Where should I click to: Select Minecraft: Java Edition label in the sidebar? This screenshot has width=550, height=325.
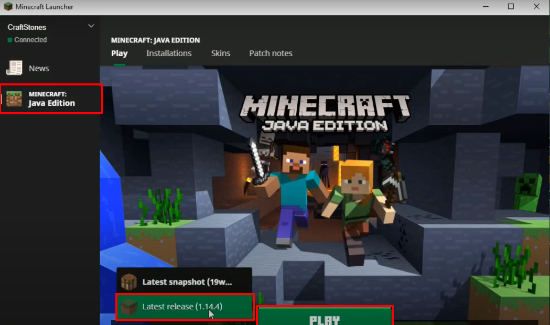[x=51, y=99]
